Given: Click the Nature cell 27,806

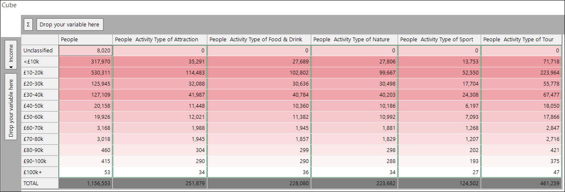Looking at the screenshot, I should 355,61.
